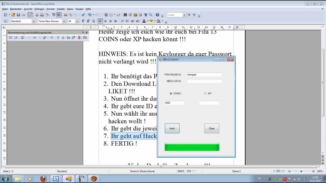
Task: Click the Format paintbrush icon
Action: click(83, 15)
